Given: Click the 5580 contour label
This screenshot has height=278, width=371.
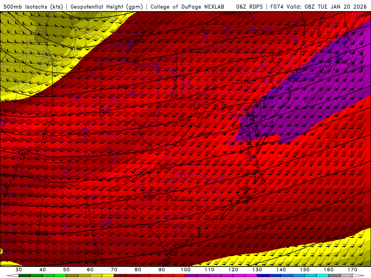Looking at the screenshot, I should (x=149, y=196).
